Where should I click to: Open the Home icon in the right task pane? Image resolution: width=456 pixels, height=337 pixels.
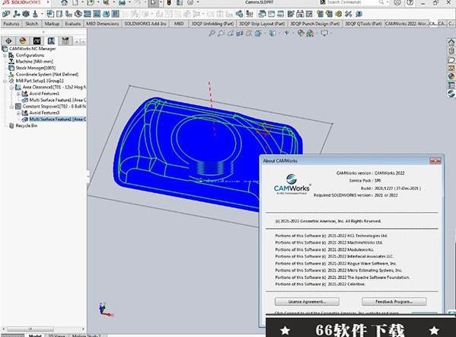click(451, 42)
